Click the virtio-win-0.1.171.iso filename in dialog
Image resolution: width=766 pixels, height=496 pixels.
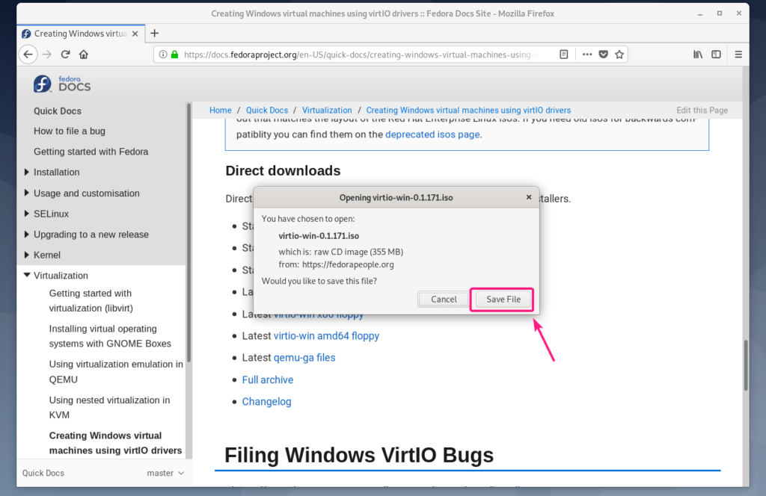point(319,235)
